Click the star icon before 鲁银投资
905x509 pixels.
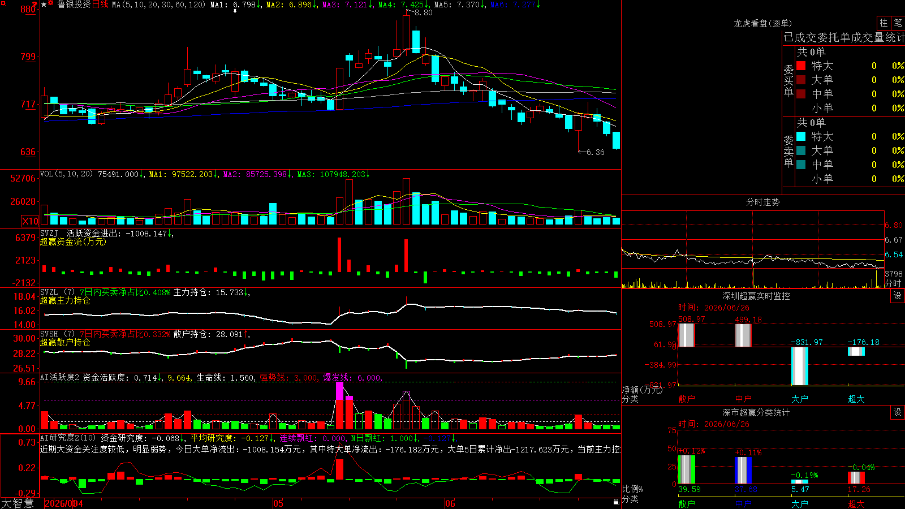[44, 5]
